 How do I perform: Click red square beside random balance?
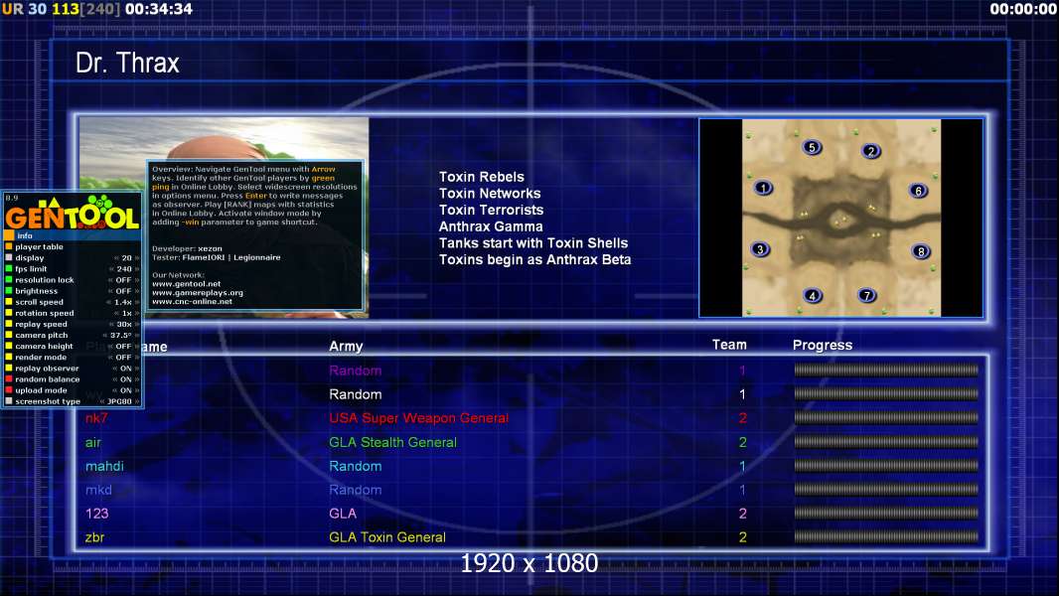[9, 379]
